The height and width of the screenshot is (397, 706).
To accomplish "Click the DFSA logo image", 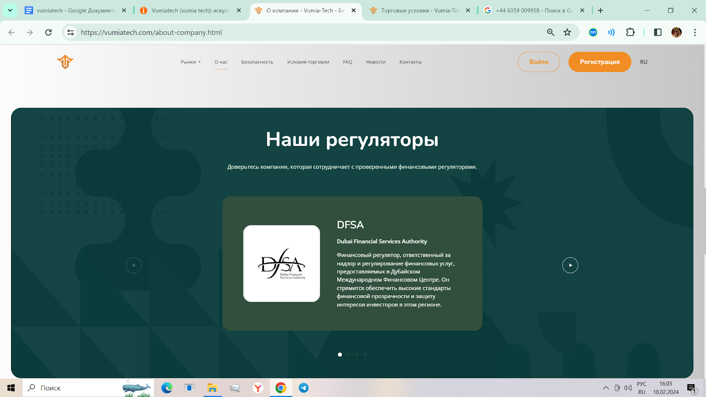I will (x=282, y=263).
